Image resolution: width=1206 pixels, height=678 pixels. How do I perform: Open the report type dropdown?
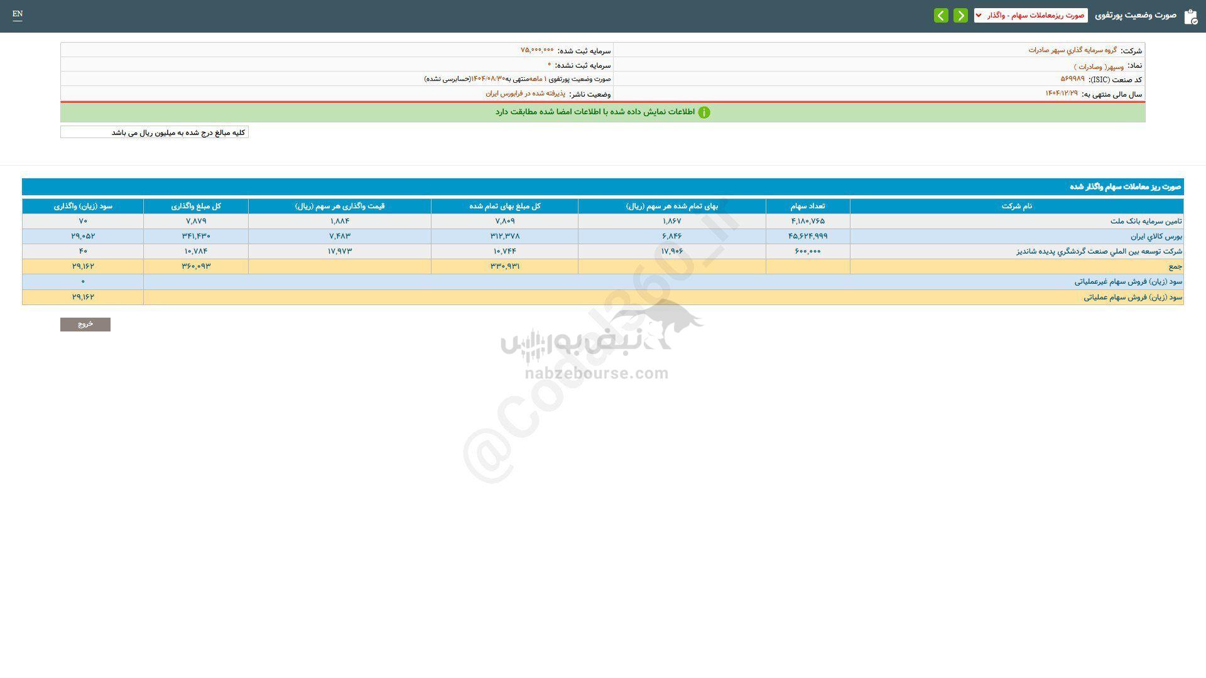(x=1030, y=15)
